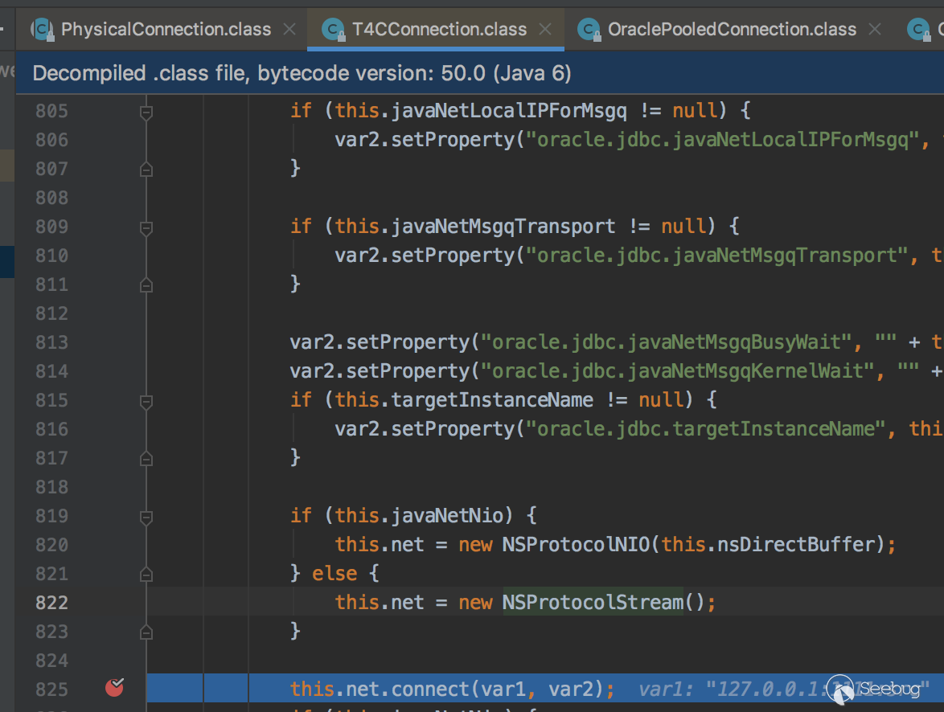The width and height of the screenshot is (944, 712).
Task: Close the T4CConnection.class tab
Action: click(545, 30)
